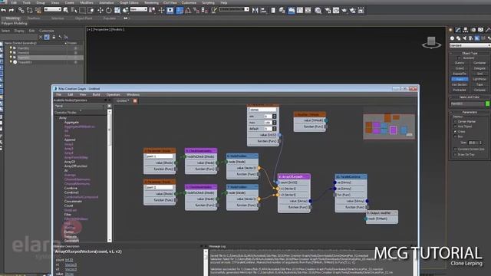Open the Utilities panel hammer icon
Image resolution: width=491 pixels, height=276 pixels.
488,30
